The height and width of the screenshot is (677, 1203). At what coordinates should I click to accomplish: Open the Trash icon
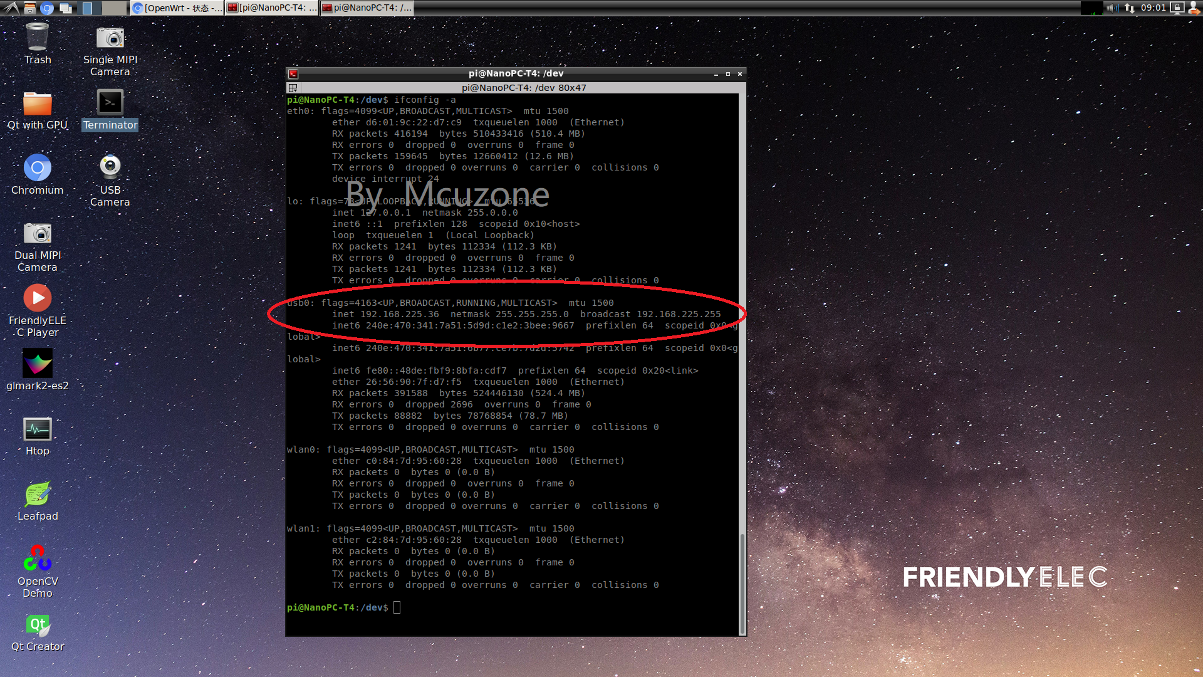pyautogui.click(x=38, y=44)
